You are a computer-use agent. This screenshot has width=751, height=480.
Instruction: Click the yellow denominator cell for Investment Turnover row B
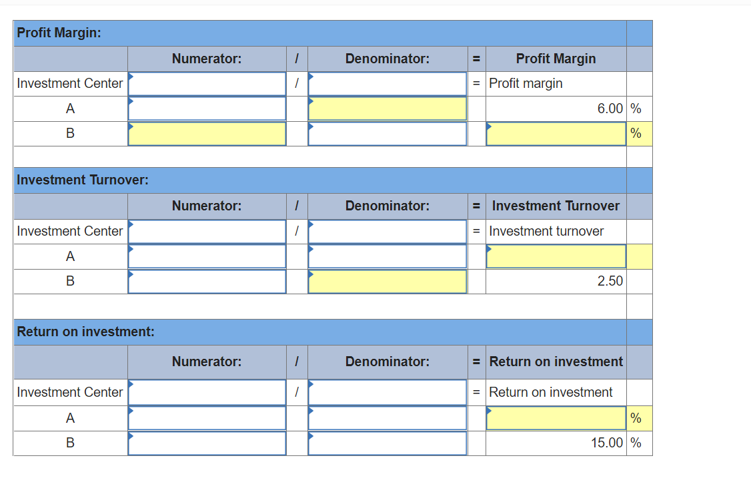pyautogui.click(x=387, y=281)
